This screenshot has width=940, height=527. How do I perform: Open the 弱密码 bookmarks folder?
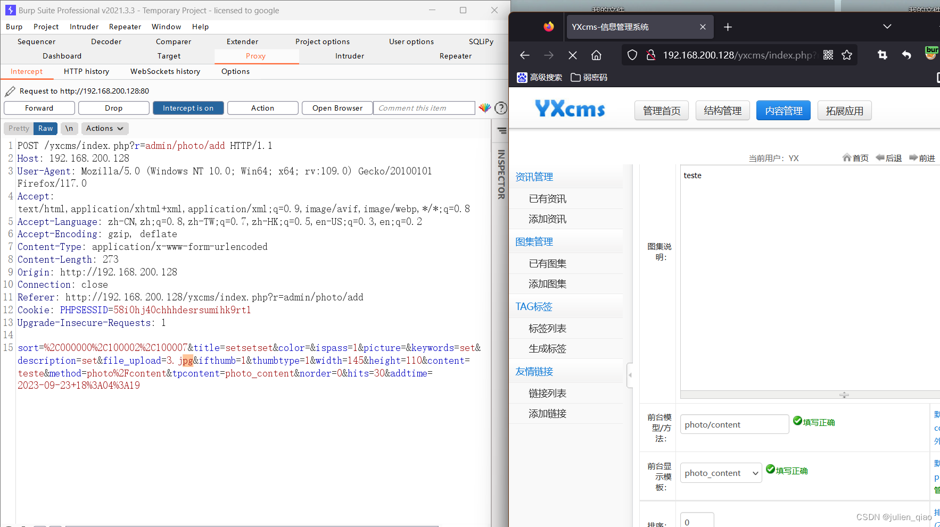point(589,78)
